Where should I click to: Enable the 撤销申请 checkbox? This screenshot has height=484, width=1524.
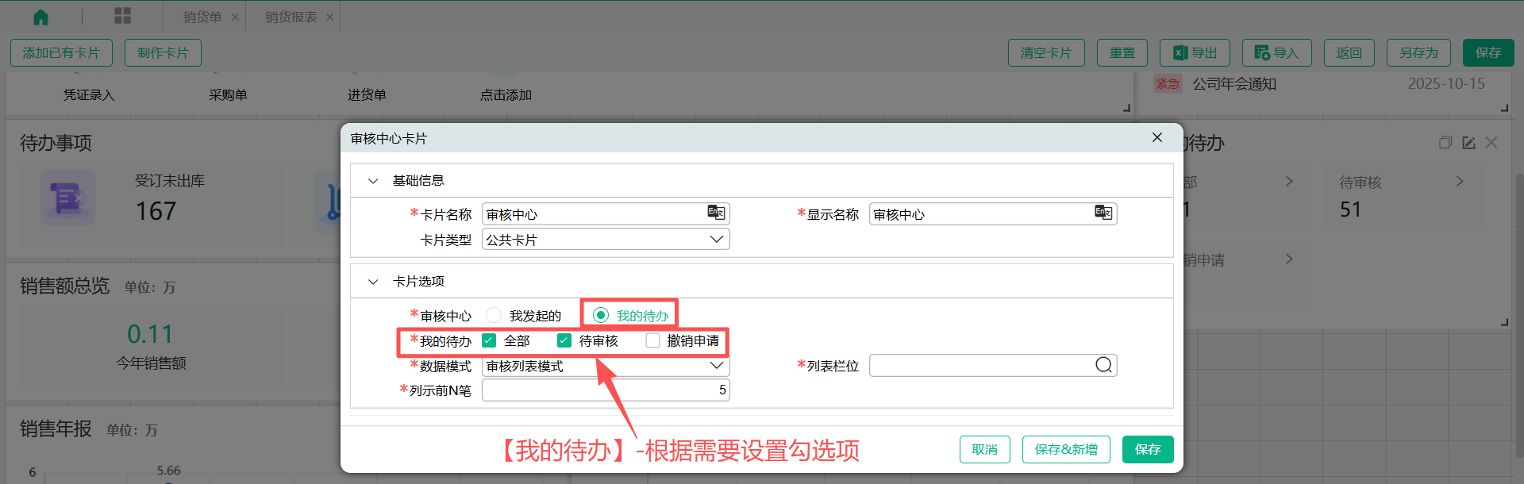click(652, 341)
